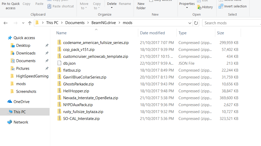The width and height of the screenshot is (261, 146).
Task: Expand chevron after BeamNG.drive in breadcrumb
Action: (119, 23)
